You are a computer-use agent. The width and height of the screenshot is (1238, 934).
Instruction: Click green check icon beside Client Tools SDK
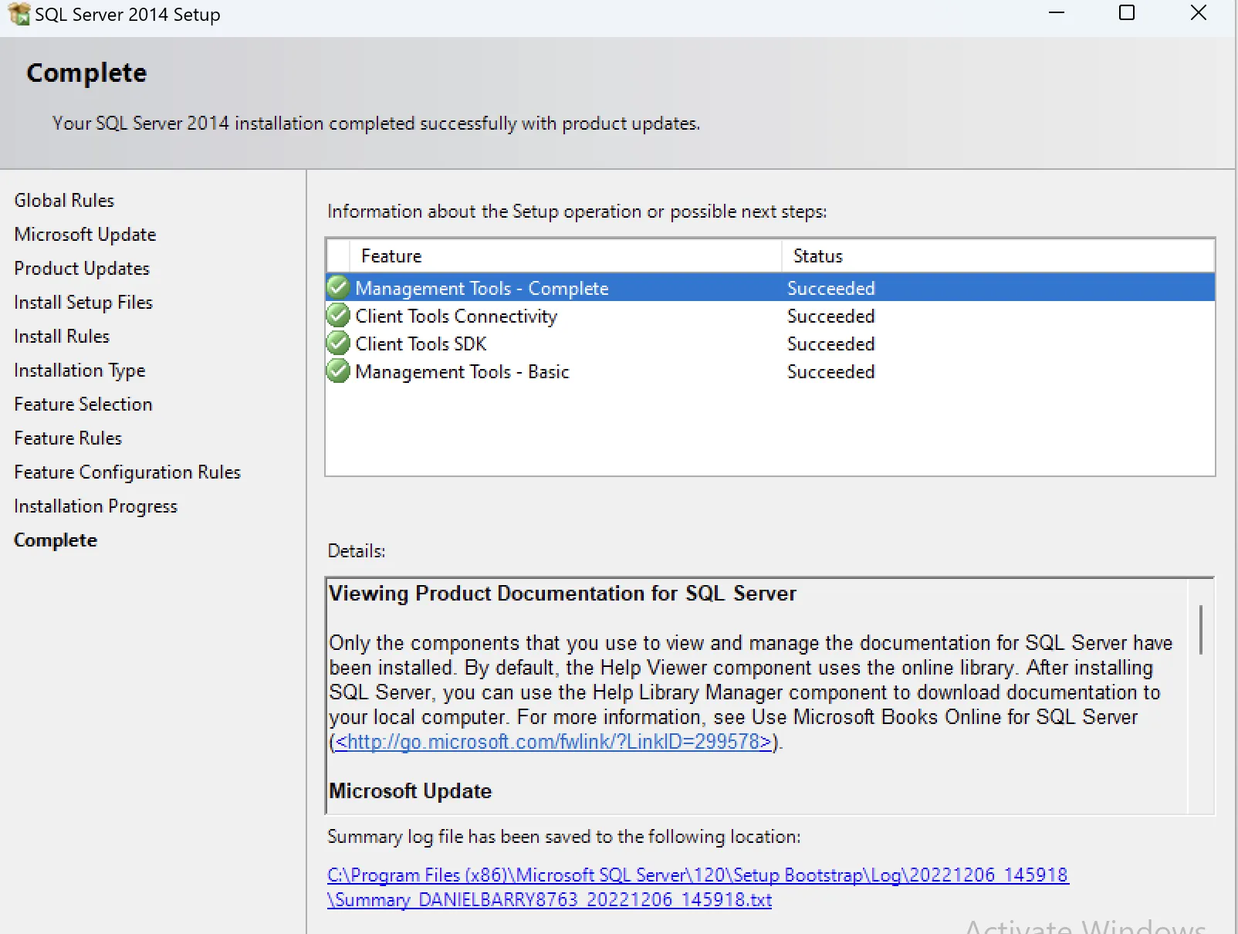pos(338,343)
